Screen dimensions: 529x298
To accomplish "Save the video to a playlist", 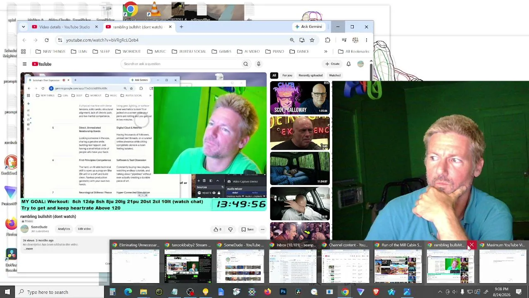I will (248, 229).
